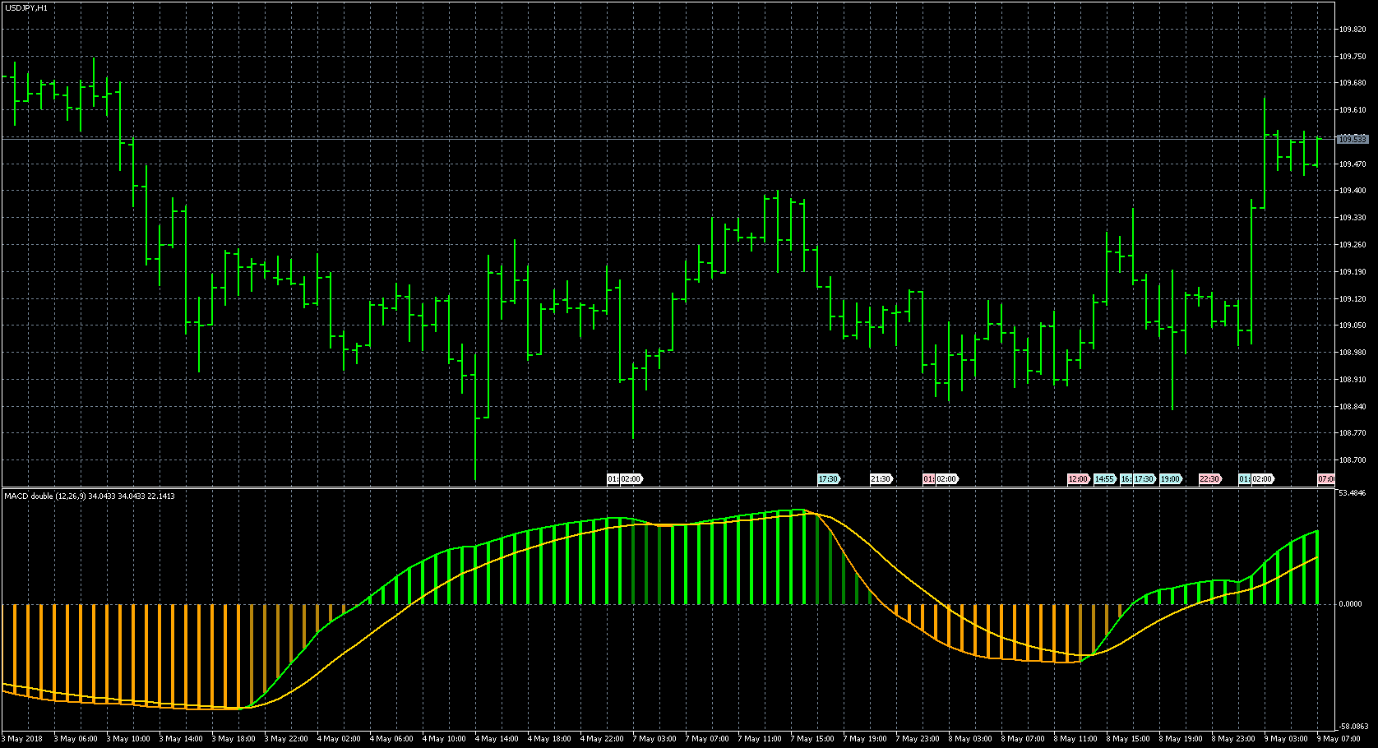This screenshot has width=1378, height=748.
Task: Click the pink 07:00 marker at right edge
Action: point(1325,478)
